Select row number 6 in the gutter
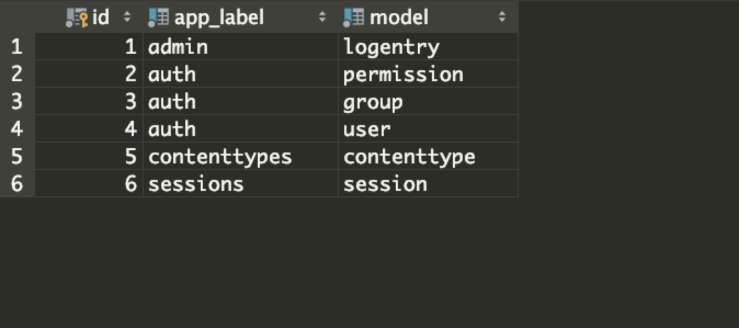739x328 pixels. click(17, 184)
